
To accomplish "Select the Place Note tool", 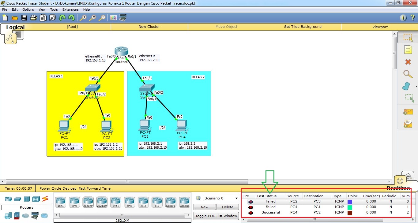I will pos(408,50).
